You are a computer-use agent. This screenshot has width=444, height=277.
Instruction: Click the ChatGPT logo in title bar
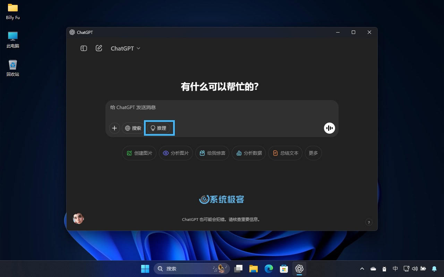[72, 32]
